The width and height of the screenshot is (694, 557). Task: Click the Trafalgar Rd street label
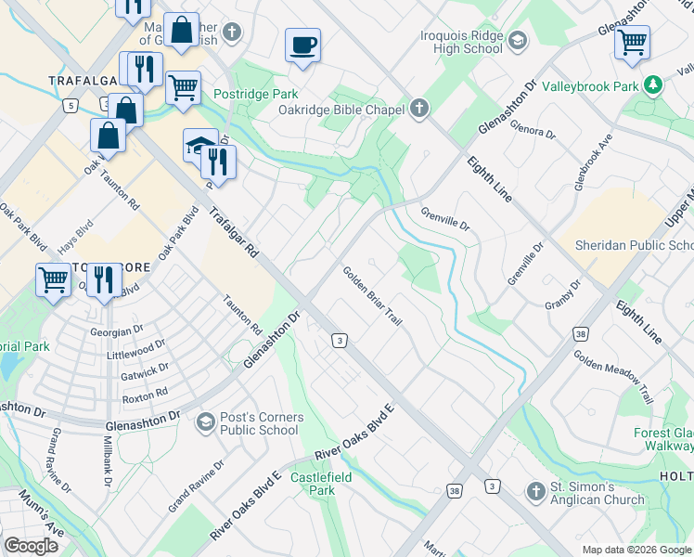tap(233, 232)
